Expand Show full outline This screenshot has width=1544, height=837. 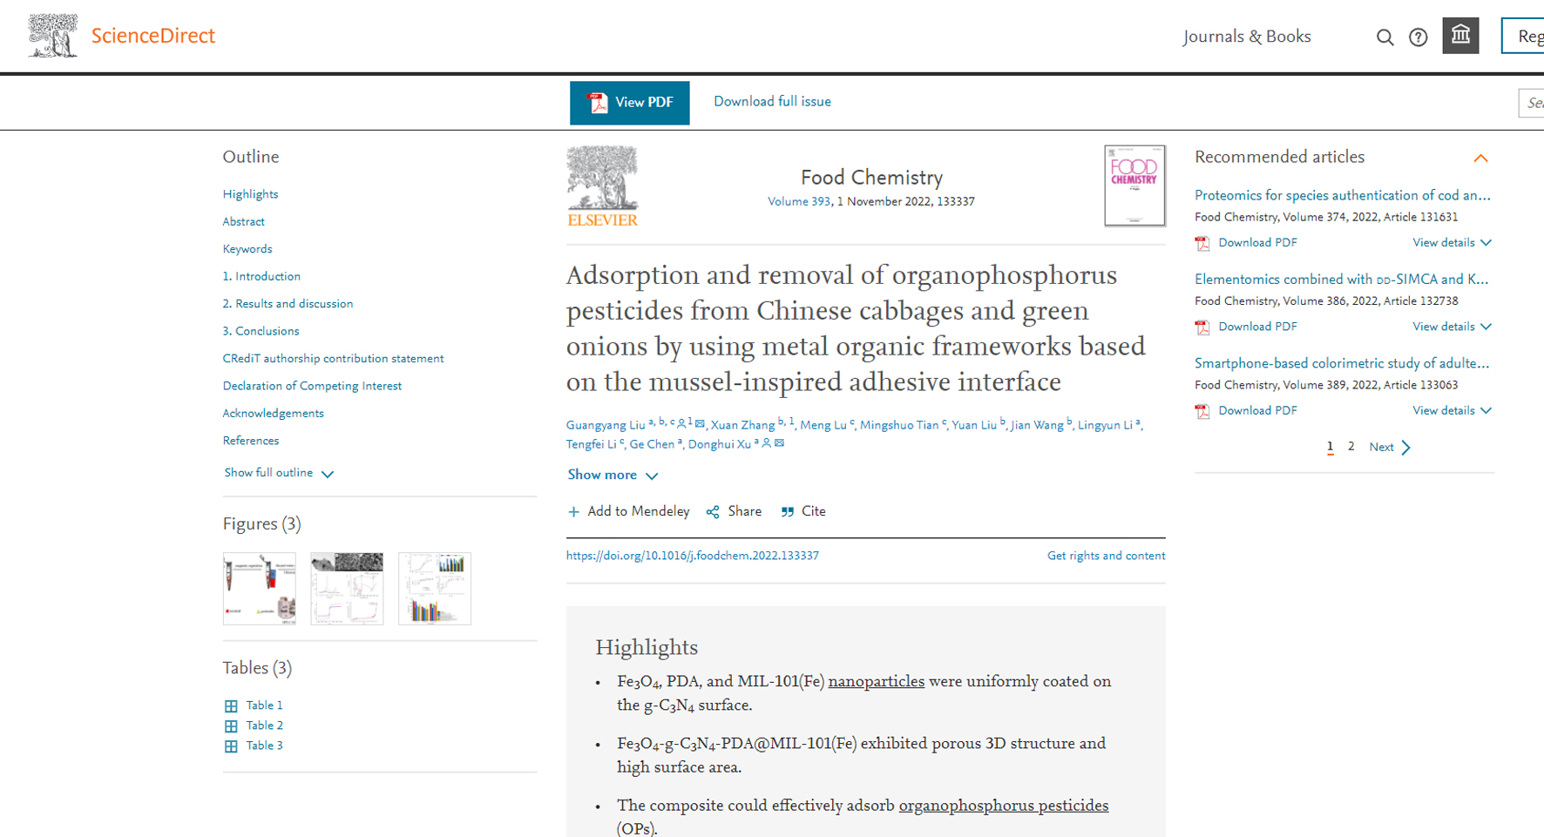pos(279,473)
